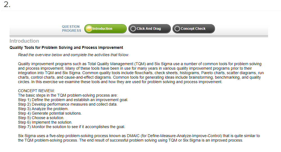281x152 pixels.
Task: Select the empty circle beside Concept Check
Action: coord(177,29)
